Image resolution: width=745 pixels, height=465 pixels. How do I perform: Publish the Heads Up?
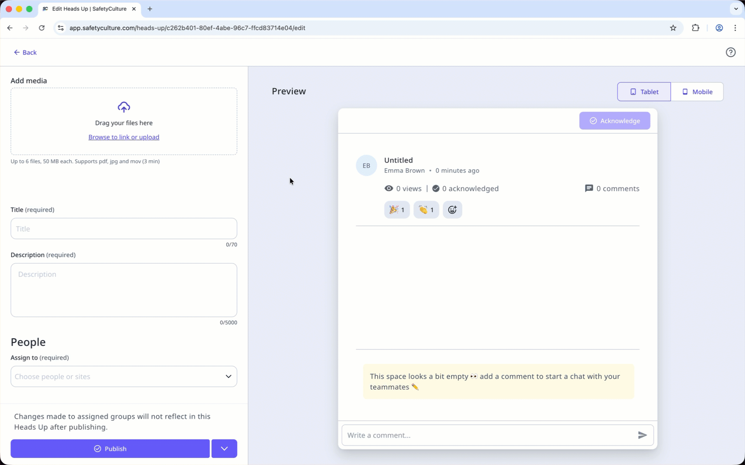pos(110,449)
